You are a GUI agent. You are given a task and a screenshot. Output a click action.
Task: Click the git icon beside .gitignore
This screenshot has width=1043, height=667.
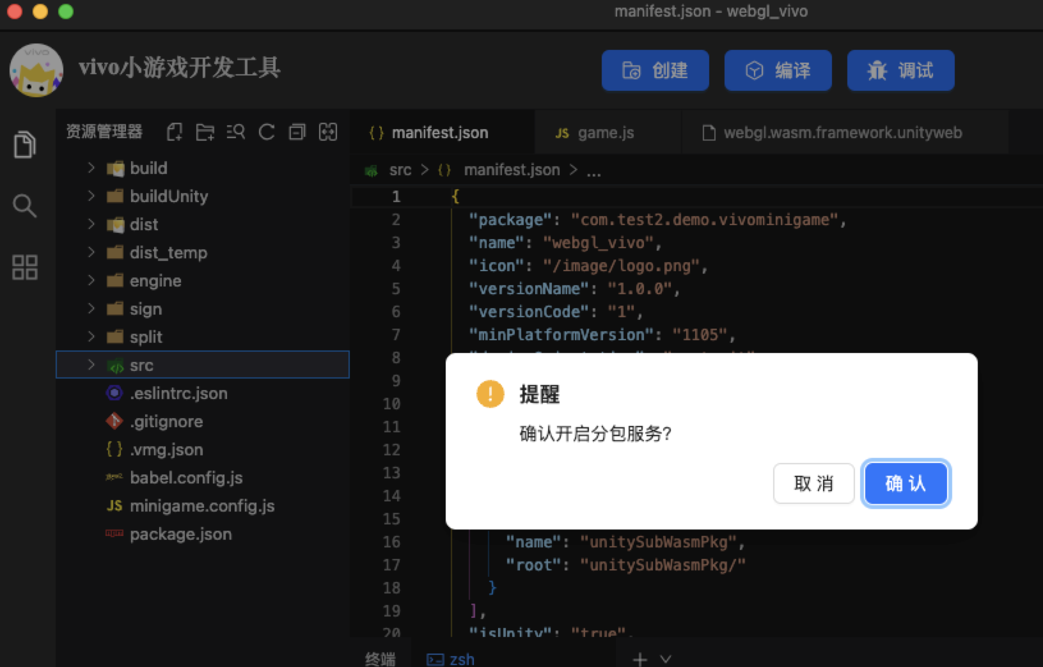click(114, 421)
